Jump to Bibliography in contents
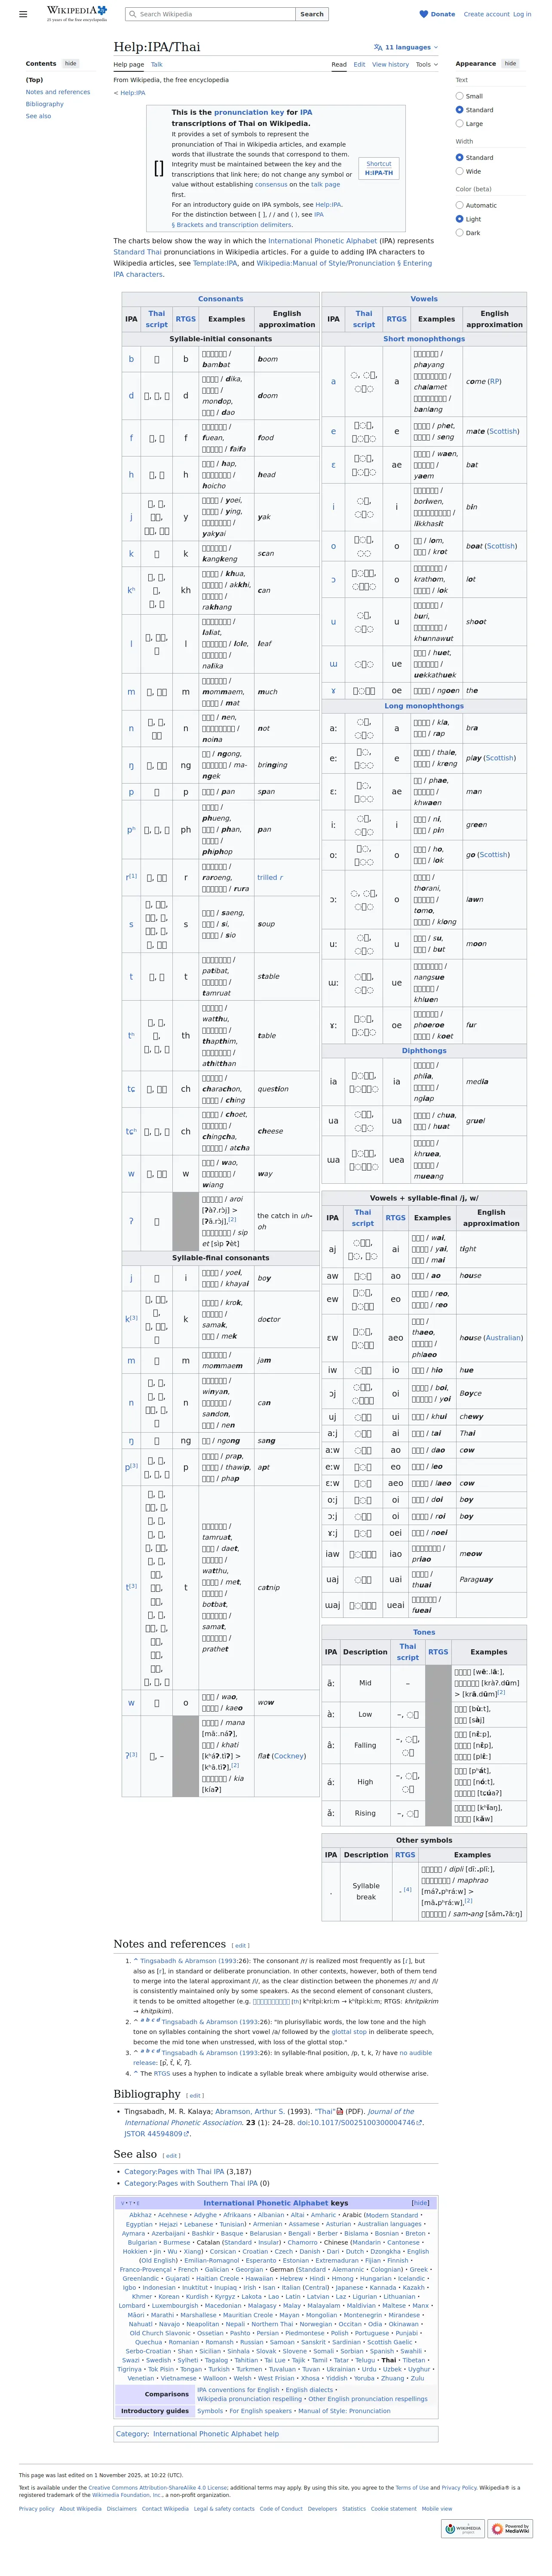 45,104
